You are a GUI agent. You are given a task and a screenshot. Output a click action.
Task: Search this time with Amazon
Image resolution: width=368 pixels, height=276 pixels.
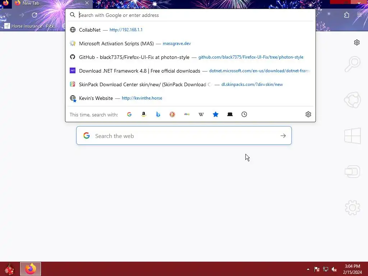144,114
